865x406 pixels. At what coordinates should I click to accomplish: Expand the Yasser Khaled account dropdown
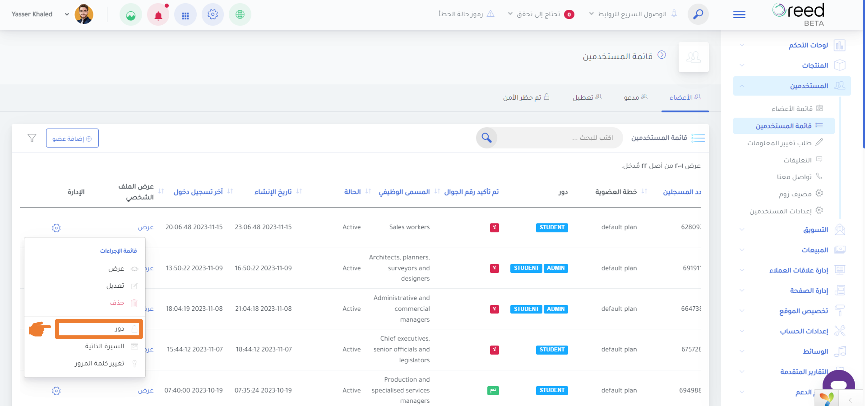coord(67,14)
